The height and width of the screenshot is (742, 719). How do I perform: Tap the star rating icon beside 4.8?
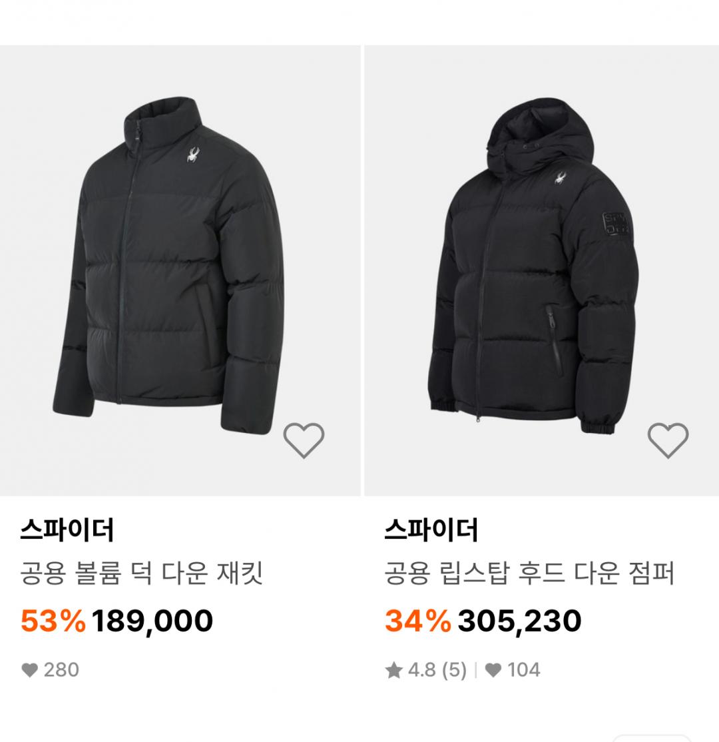(x=394, y=670)
